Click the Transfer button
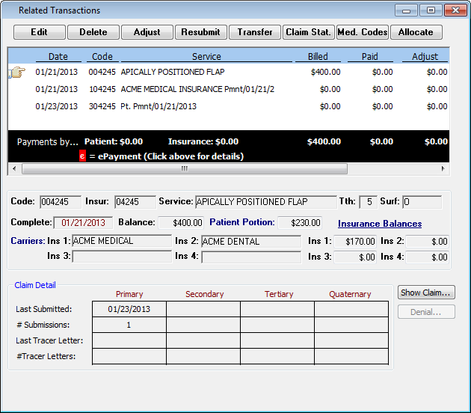This screenshot has width=471, height=413. click(x=255, y=32)
